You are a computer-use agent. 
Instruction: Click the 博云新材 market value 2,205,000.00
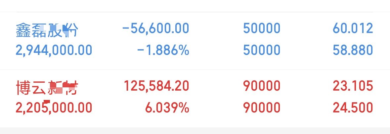point(54,108)
